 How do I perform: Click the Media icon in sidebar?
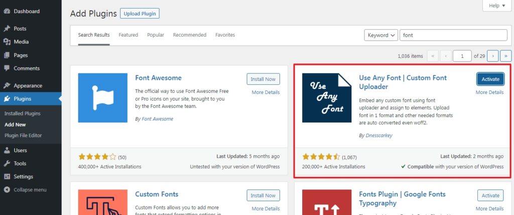7,42
